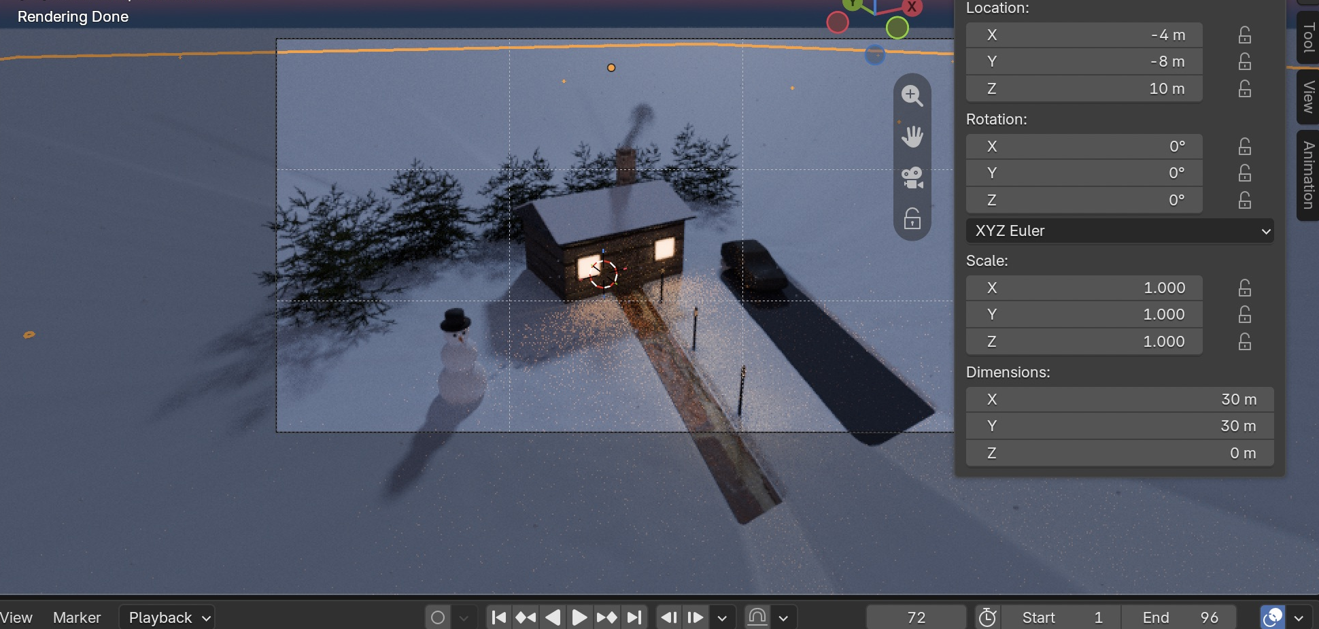Jump to the previous keyframe
Image resolution: width=1319 pixels, height=629 pixels.
click(x=526, y=617)
